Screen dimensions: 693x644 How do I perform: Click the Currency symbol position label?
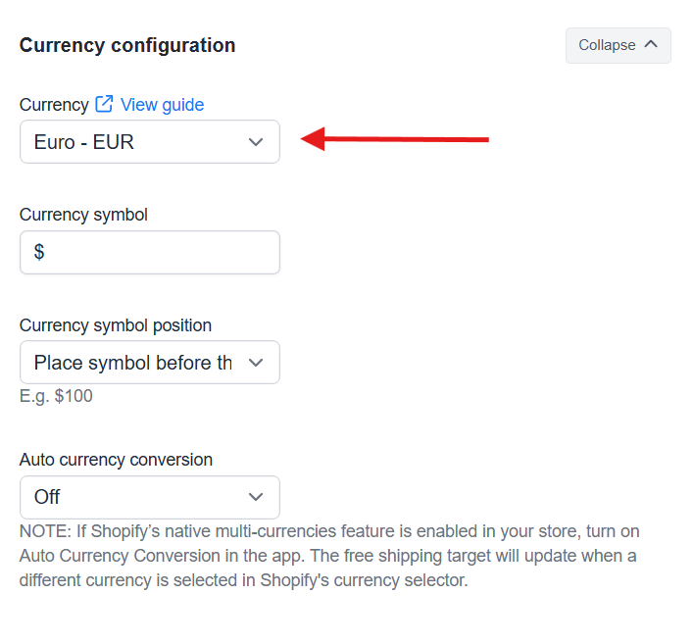tap(116, 325)
